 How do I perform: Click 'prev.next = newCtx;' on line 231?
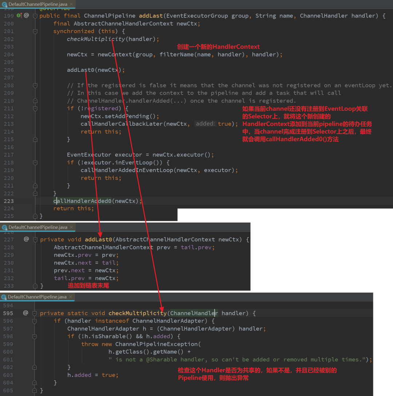coord(86,270)
